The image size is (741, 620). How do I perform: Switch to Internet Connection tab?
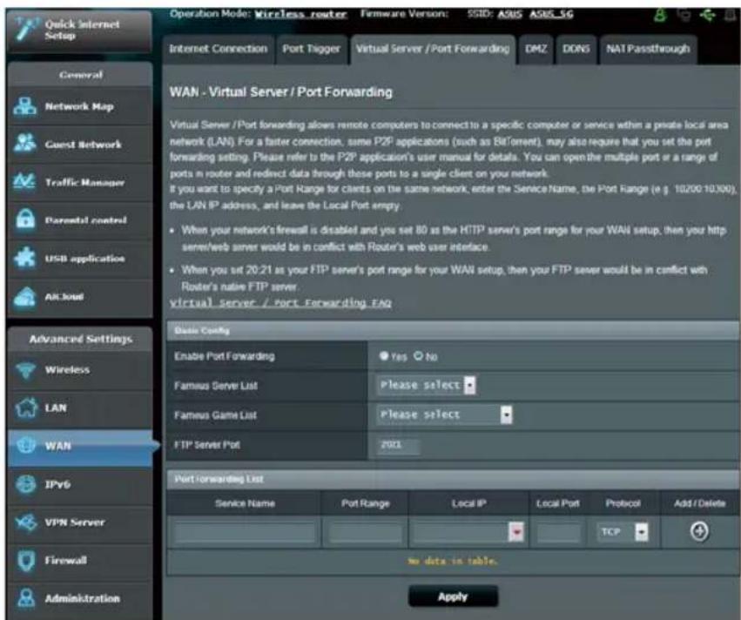[x=219, y=49]
